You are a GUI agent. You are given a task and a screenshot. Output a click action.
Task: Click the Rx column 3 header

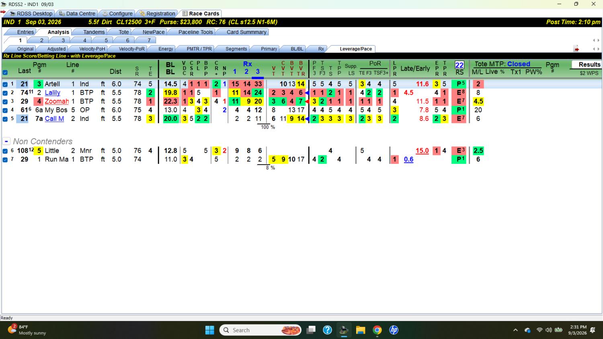(x=258, y=71)
